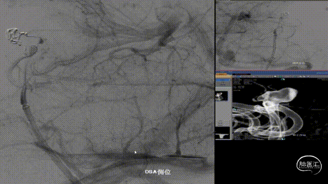
Task: Select the blue sidebar header bar
Action: click(x=223, y=80)
